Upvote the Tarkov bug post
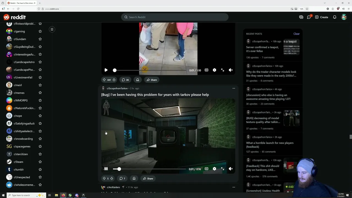The width and height of the screenshot is (352, 198). [x=104, y=178]
